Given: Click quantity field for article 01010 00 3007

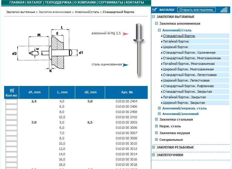Looking at the screenshot, I should 11,133.
